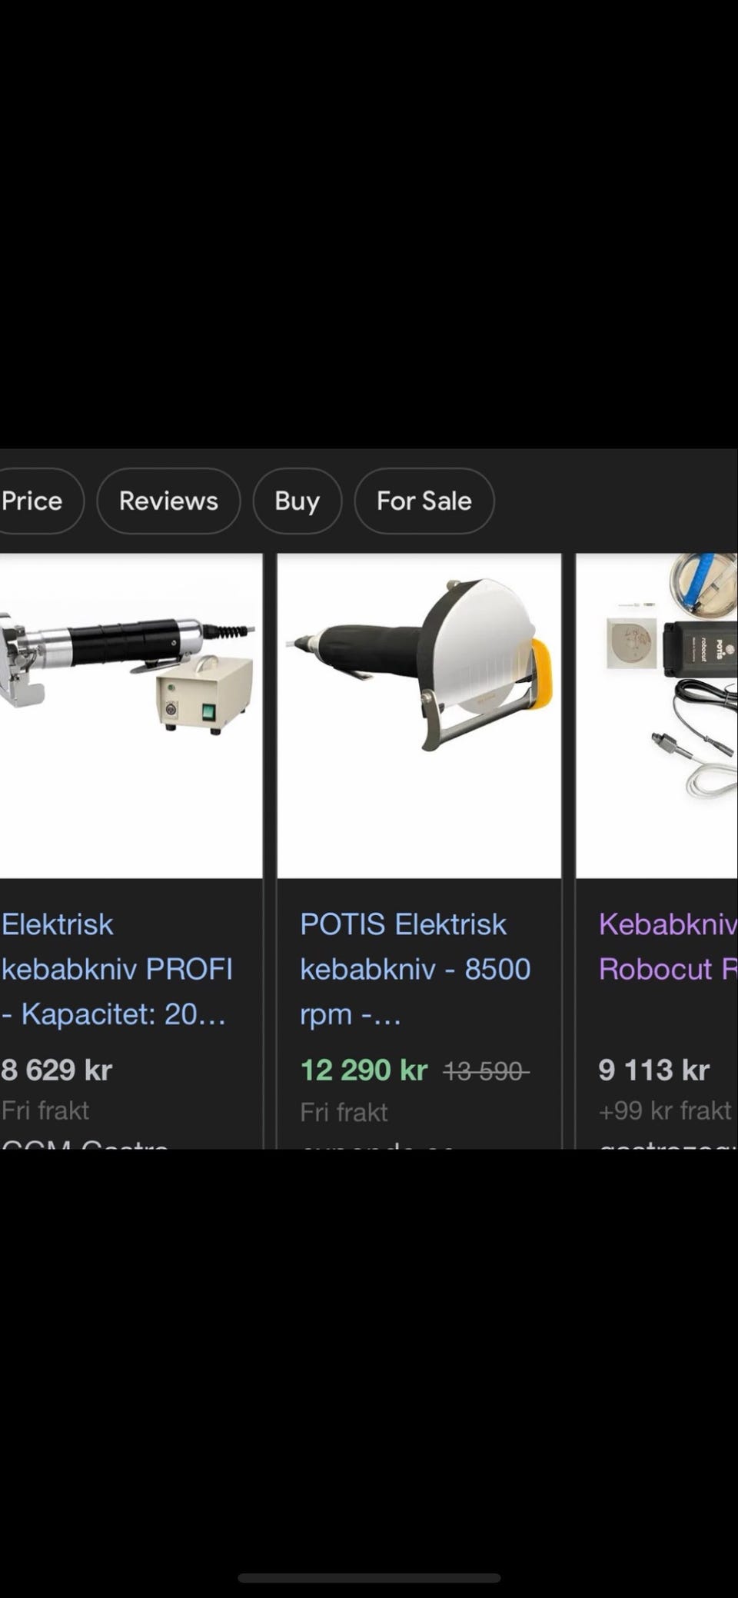Viewport: 738px width, 1598px height.
Task: Tap Fri frakt under the 8 629 kr price
Action: pos(45,1110)
